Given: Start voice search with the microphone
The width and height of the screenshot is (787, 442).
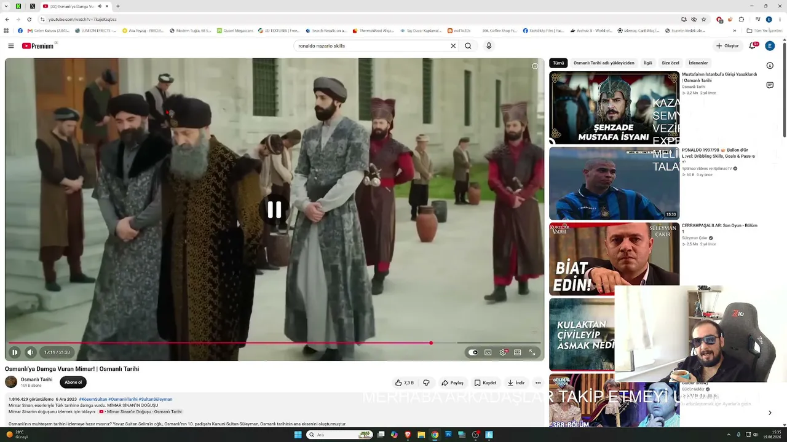Looking at the screenshot, I should tap(489, 46).
